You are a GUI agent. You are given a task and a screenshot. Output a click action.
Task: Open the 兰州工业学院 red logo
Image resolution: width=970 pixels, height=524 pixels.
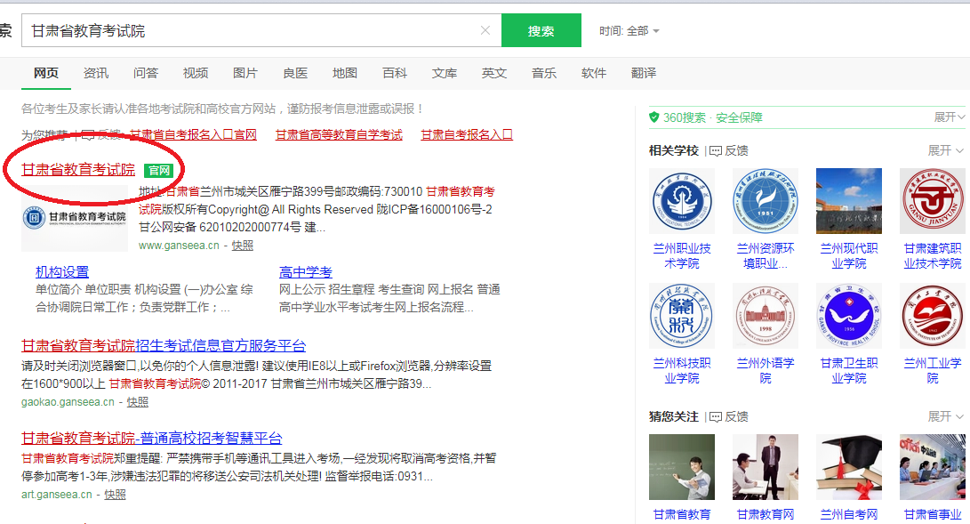coord(932,316)
